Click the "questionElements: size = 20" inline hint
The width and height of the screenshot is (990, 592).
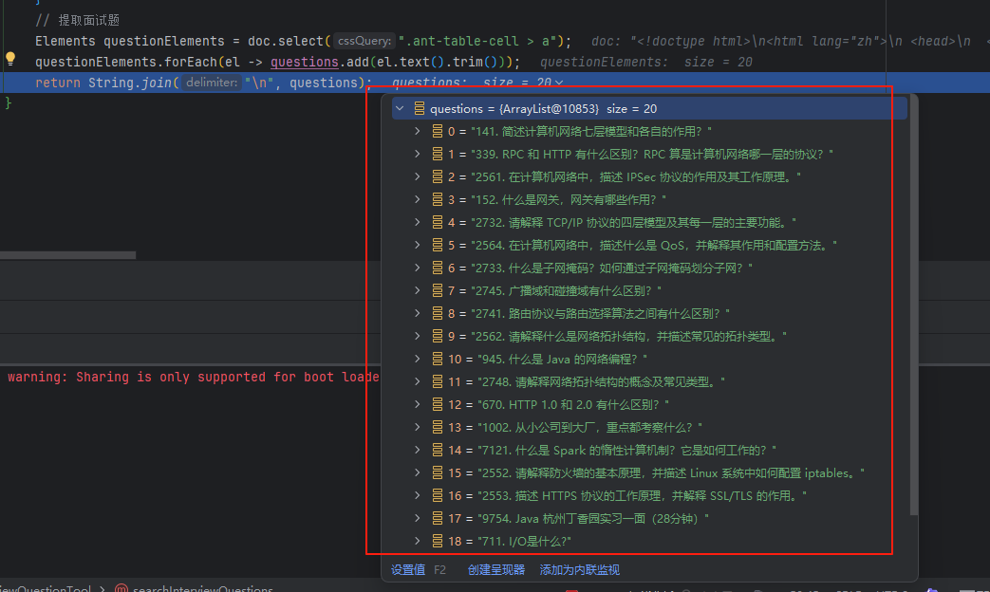coord(645,62)
